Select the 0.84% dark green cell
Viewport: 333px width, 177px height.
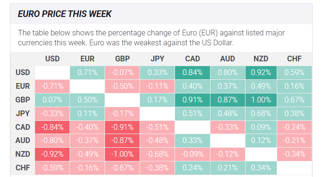(193, 73)
